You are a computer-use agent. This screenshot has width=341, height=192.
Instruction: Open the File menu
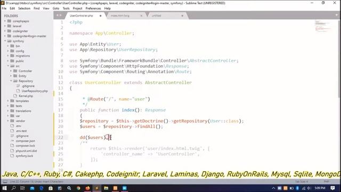point(4,9)
